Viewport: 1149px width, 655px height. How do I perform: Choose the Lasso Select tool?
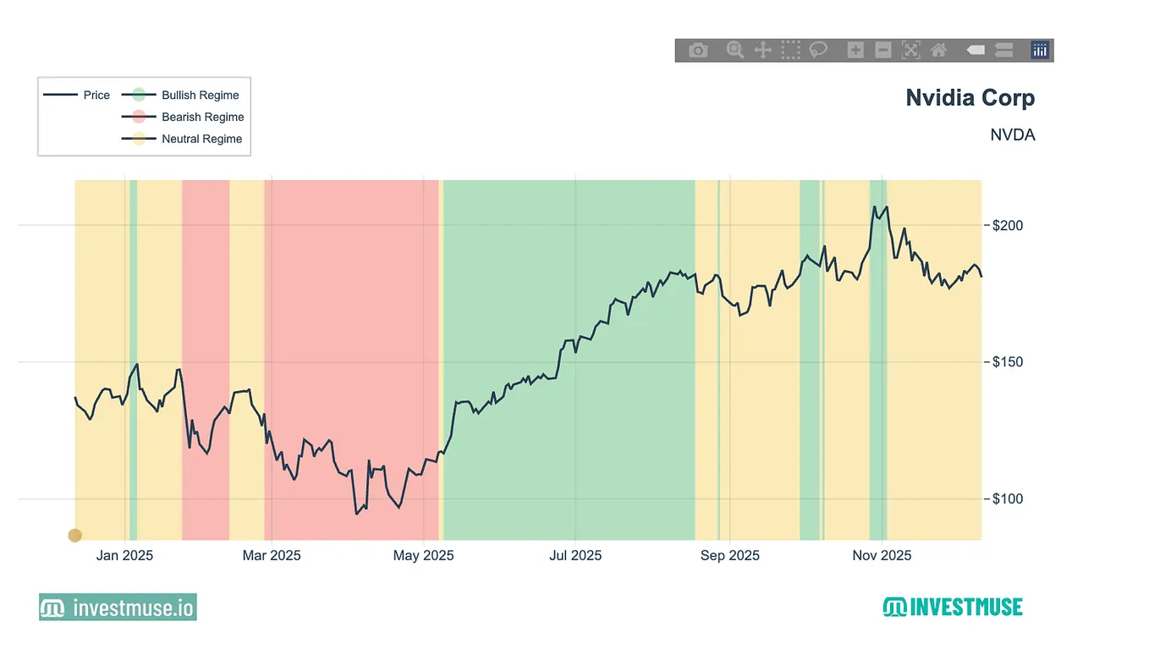point(817,51)
